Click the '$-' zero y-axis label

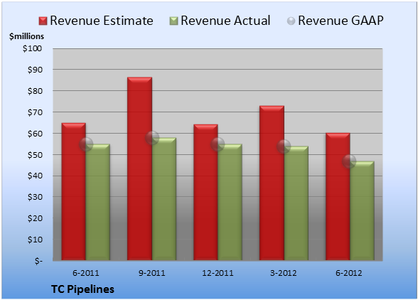click(38, 261)
